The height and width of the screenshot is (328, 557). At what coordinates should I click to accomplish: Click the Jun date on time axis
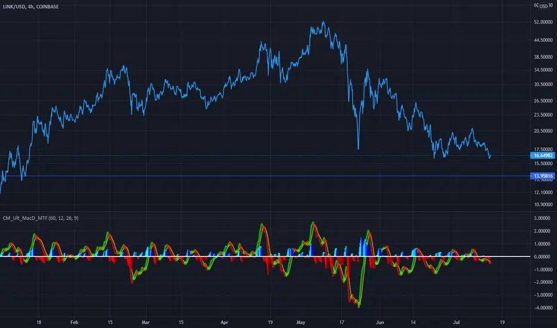[380, 322]
